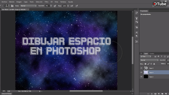Image resolution: width=169 pixels, height=95 pixels.
Task: Click the Opacidad 0% input field
Action: point(48,6)
